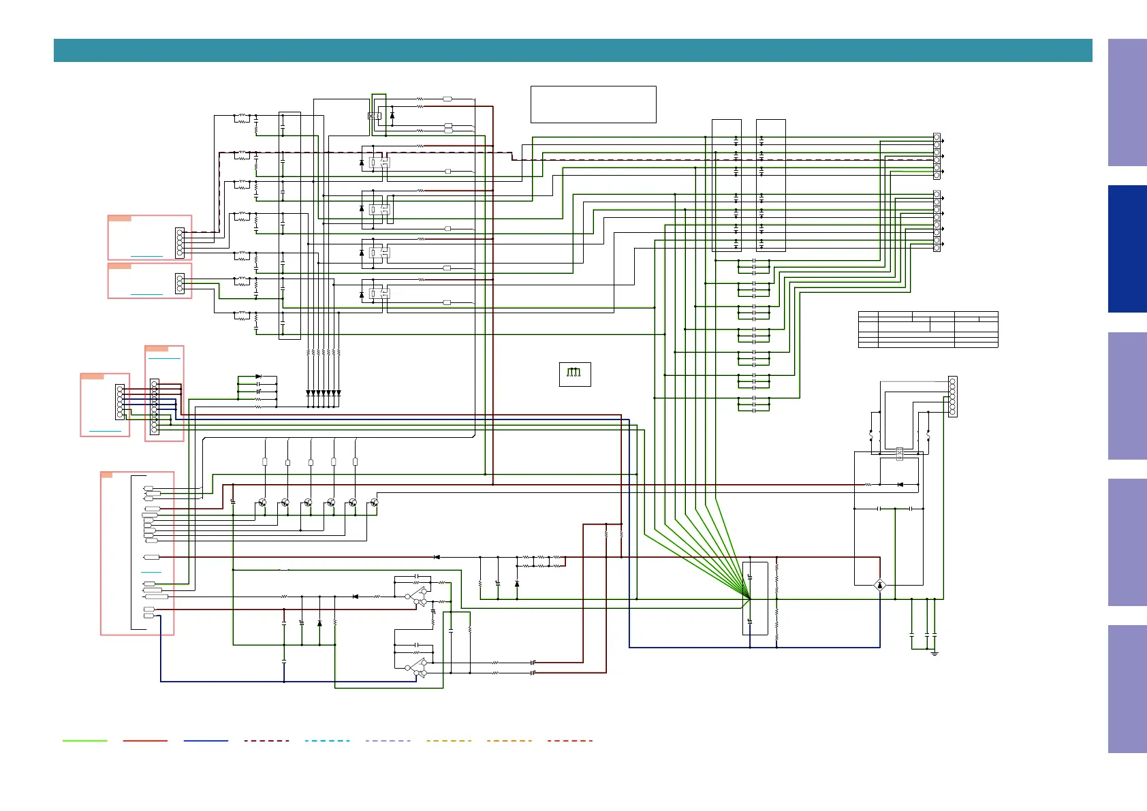Click the small table right of schematic
Screen dimensions: 1147x811
(x=928, y=330)
